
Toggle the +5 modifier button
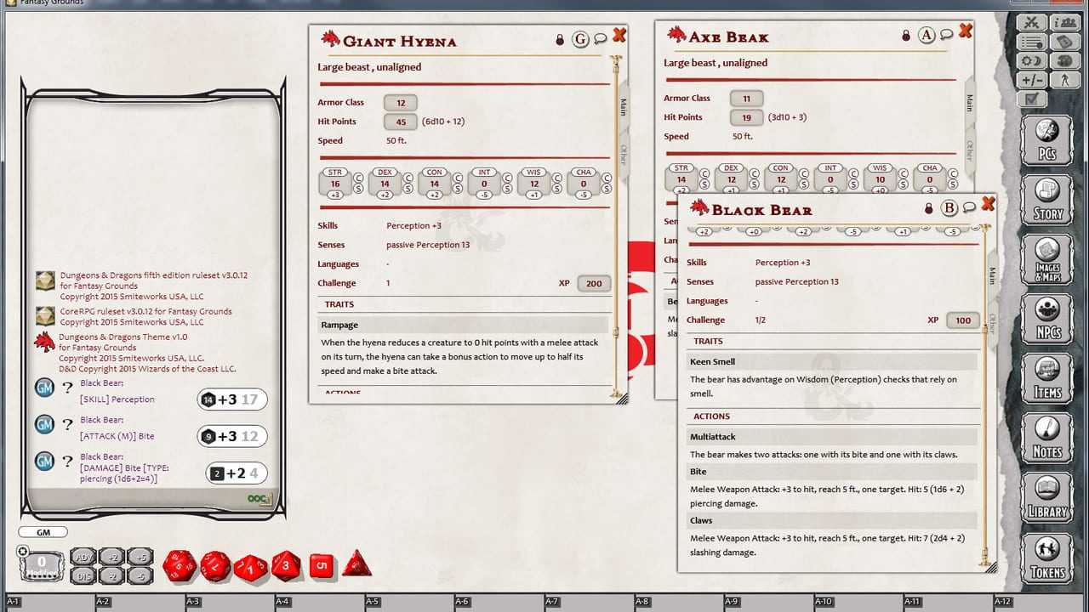[140, 558]
